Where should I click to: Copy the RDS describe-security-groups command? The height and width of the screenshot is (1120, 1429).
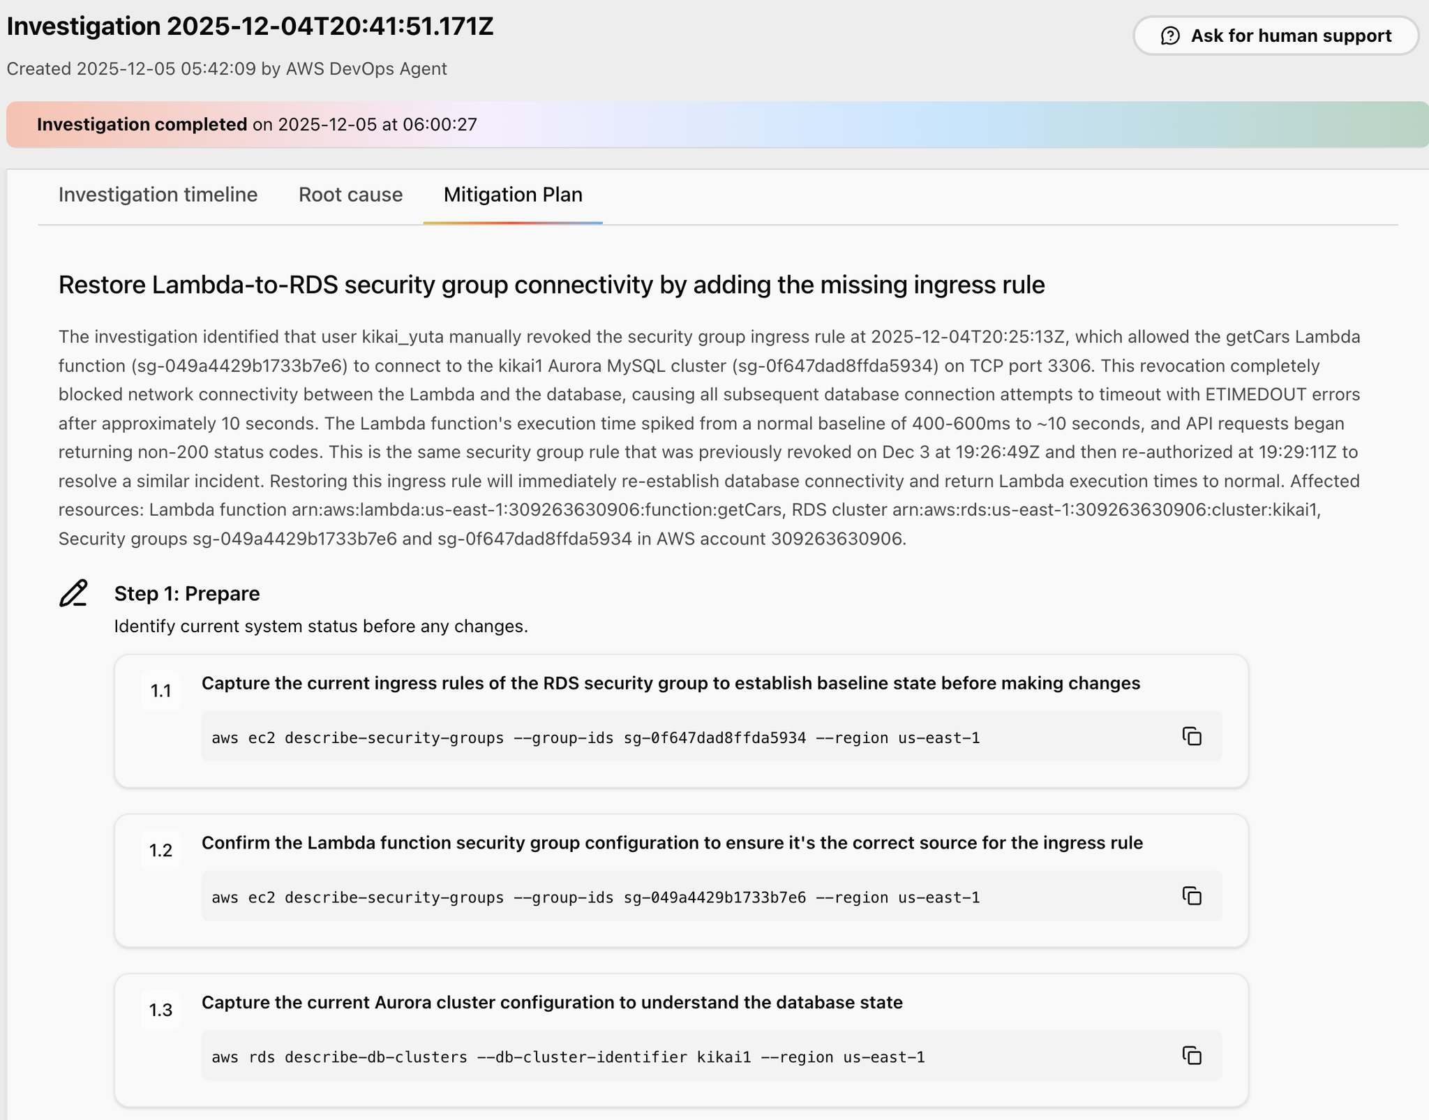pos(1192,736)
